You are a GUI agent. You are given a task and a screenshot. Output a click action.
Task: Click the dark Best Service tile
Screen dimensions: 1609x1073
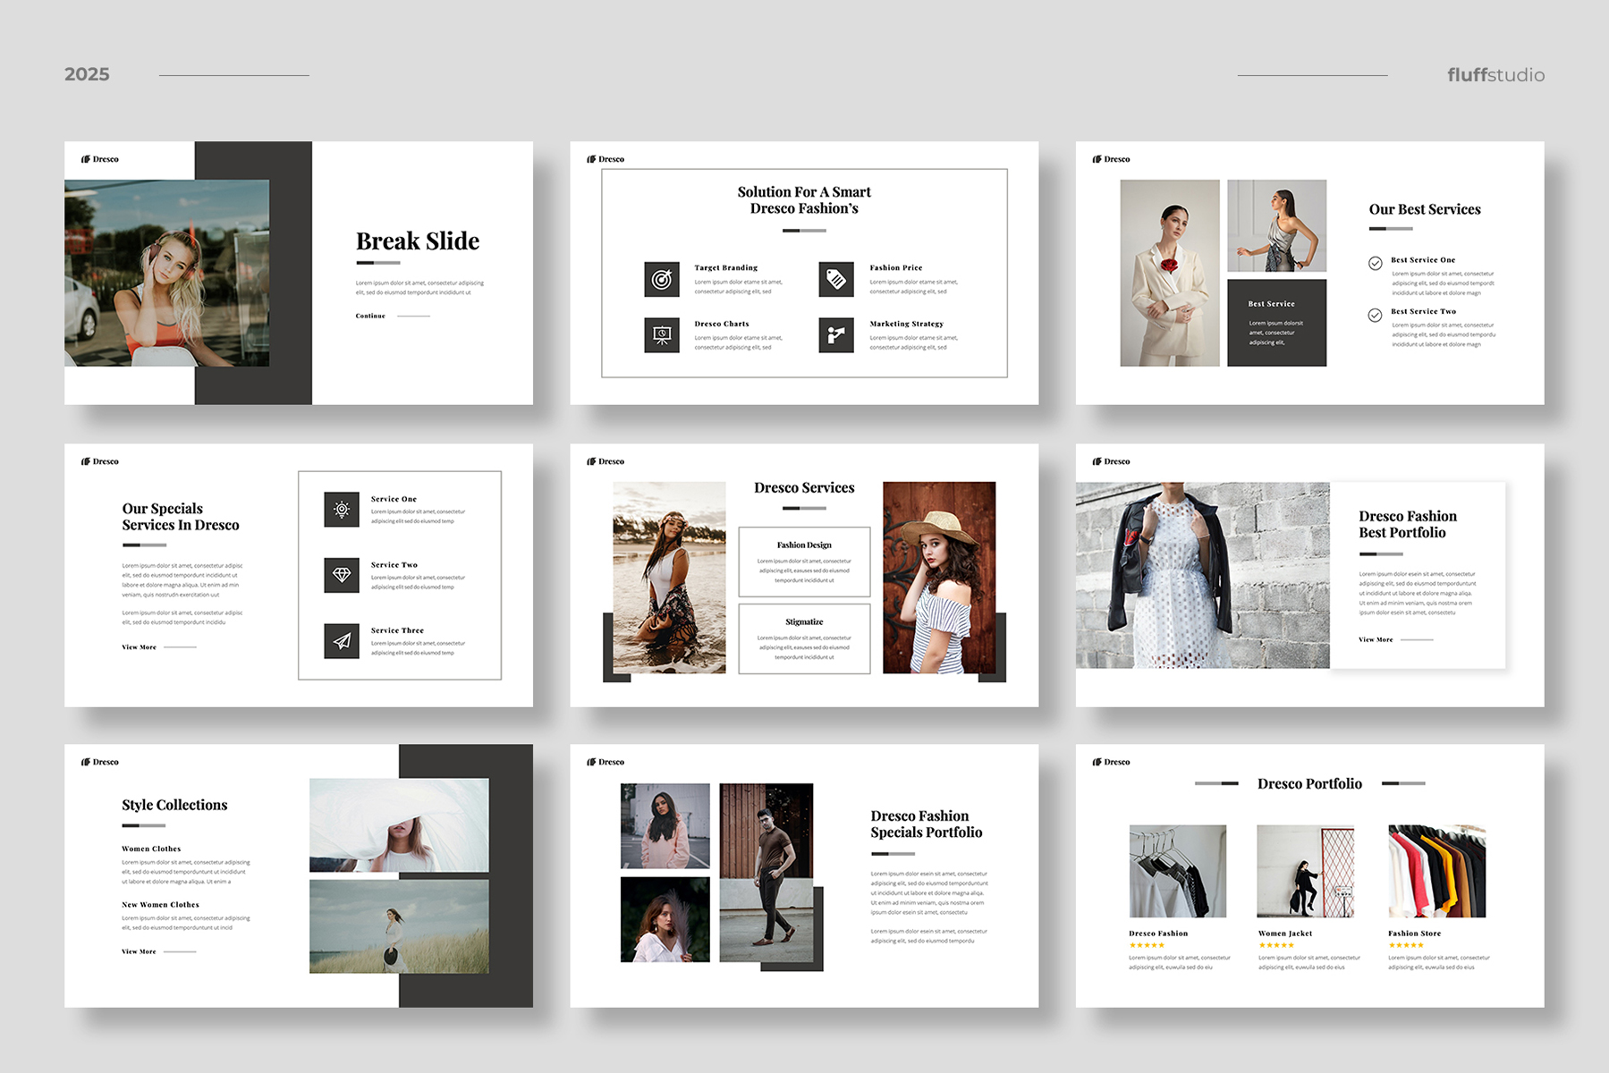click(x=1276, y=323)
